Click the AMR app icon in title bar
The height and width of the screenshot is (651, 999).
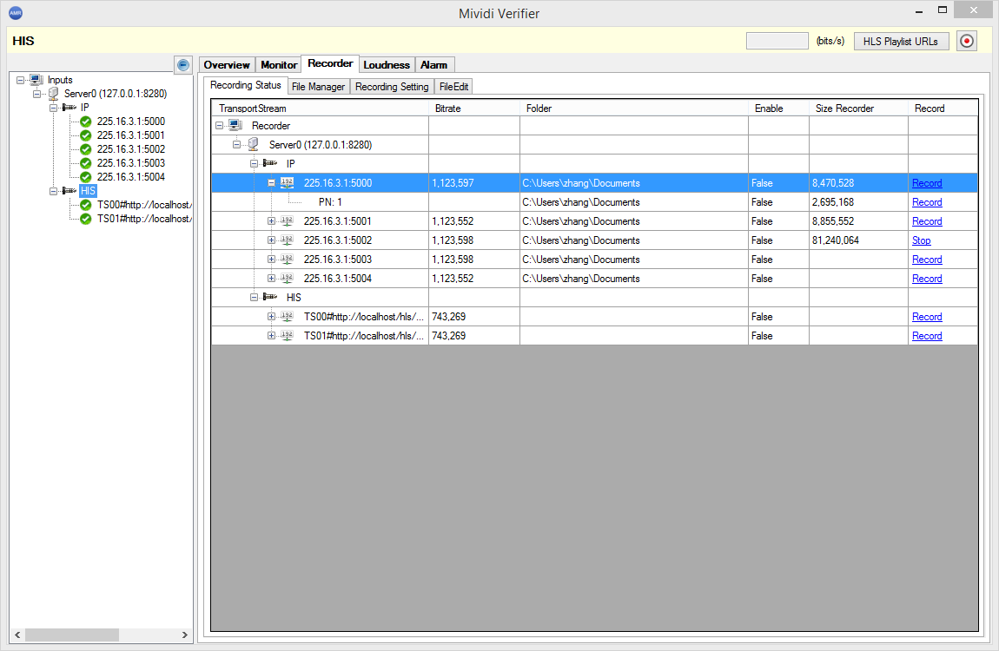coord(16,13)
